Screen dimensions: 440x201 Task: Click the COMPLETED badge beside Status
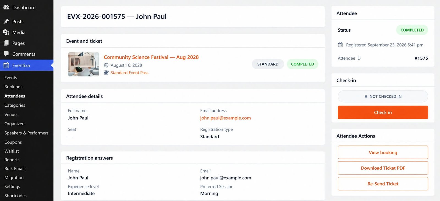click(x=412, y=30)
